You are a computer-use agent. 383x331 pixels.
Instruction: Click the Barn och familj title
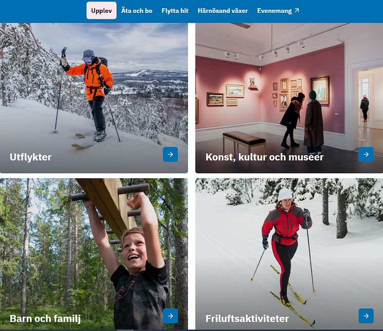pos(45,319)
